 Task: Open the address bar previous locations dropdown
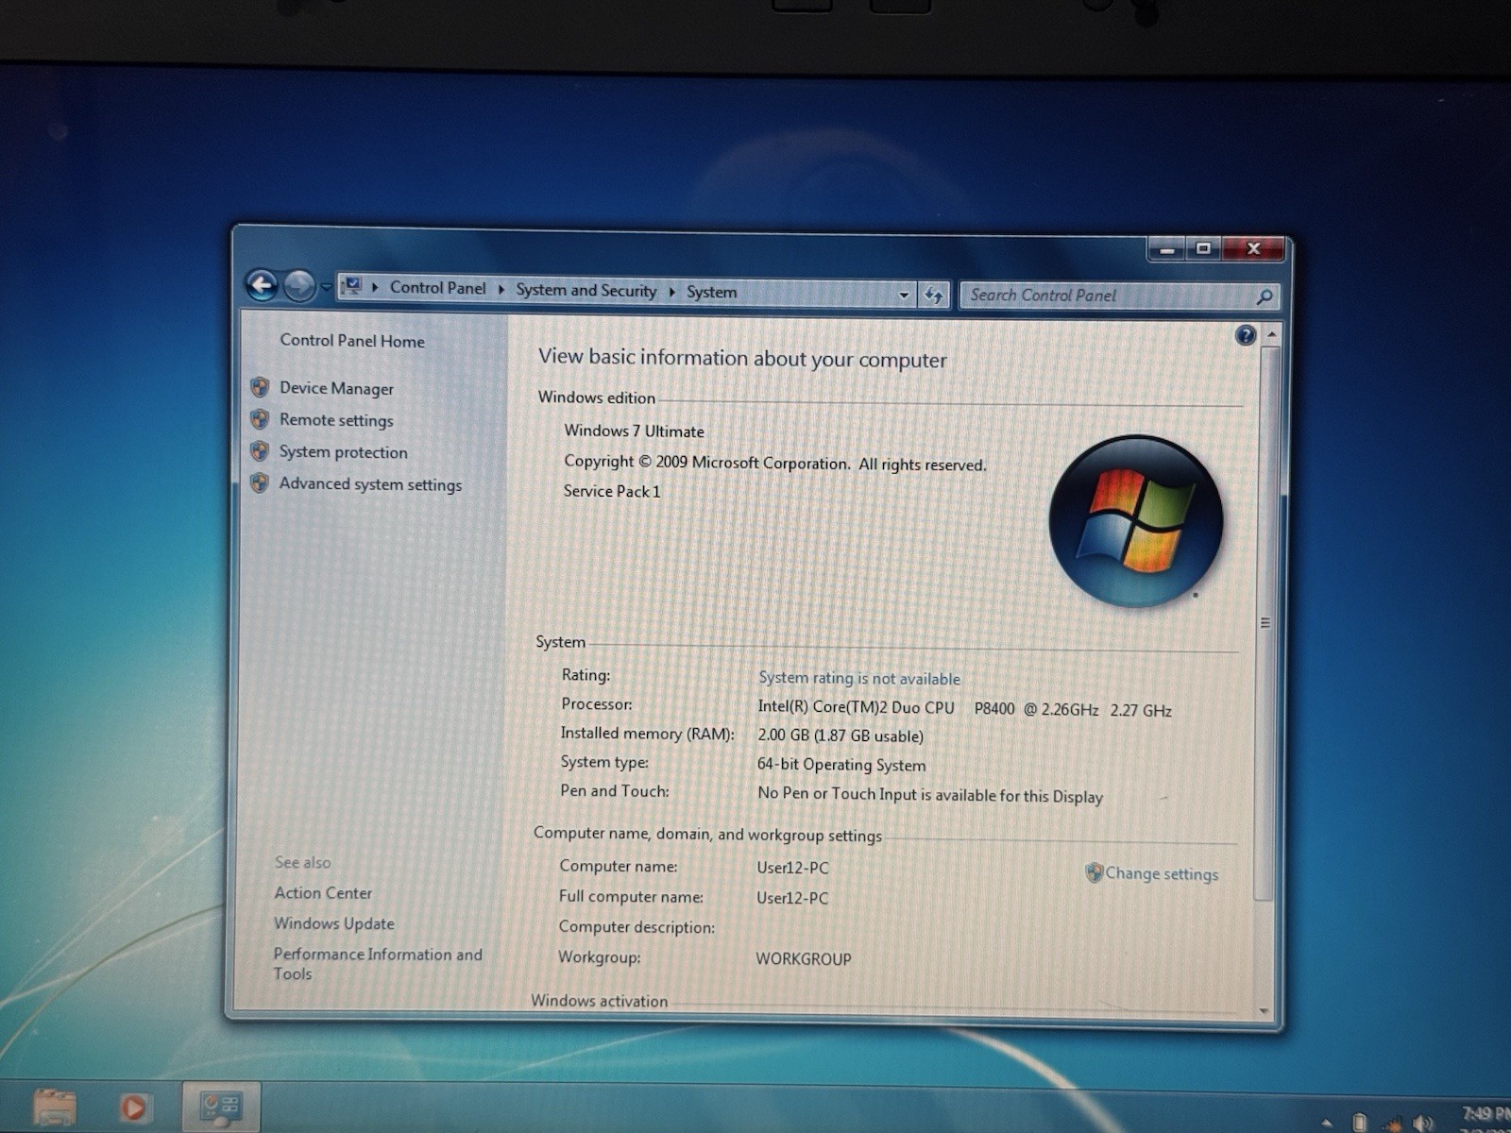(904, 296)
